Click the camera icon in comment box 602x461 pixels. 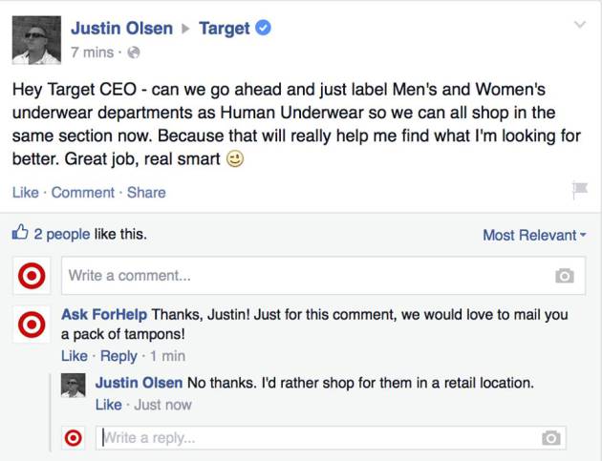[x=565, y=276]
